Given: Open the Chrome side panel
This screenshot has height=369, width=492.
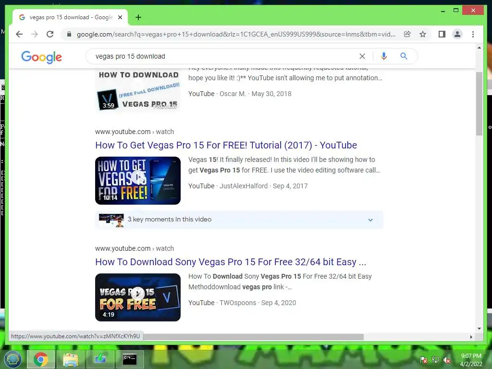Looking at the screenshot, I should [442, 34].
